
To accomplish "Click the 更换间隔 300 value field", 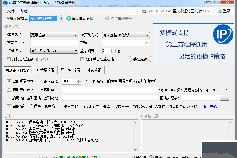I will point(69,82).
